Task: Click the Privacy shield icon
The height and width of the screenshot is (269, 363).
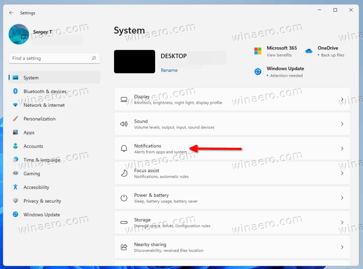Action: (15, 201)
